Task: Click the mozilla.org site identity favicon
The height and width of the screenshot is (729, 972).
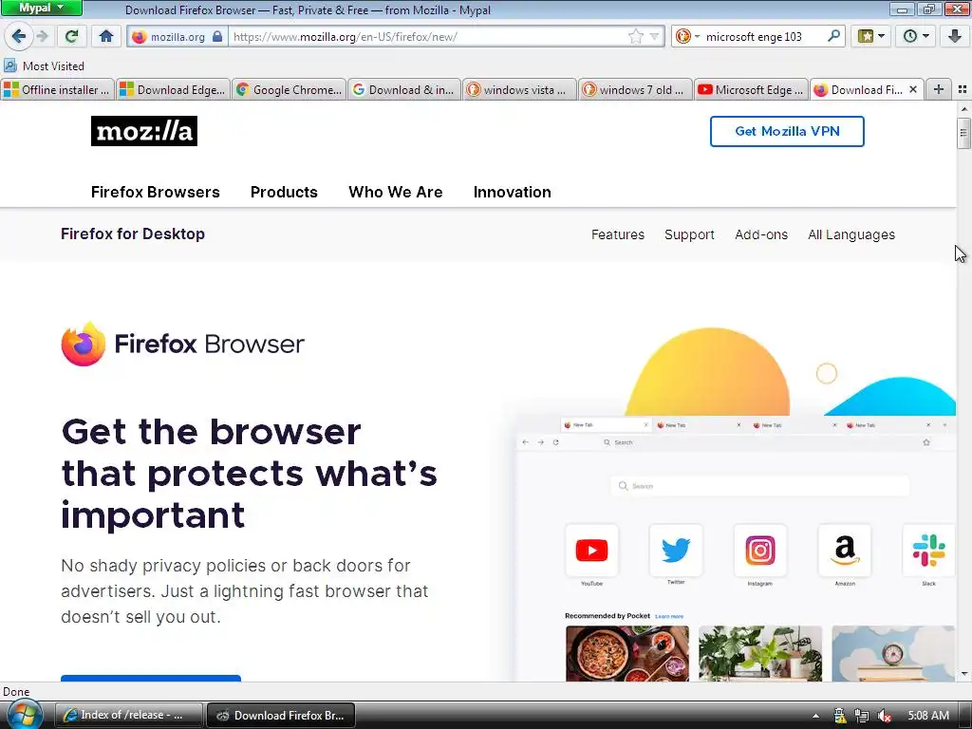Action: 139,37
